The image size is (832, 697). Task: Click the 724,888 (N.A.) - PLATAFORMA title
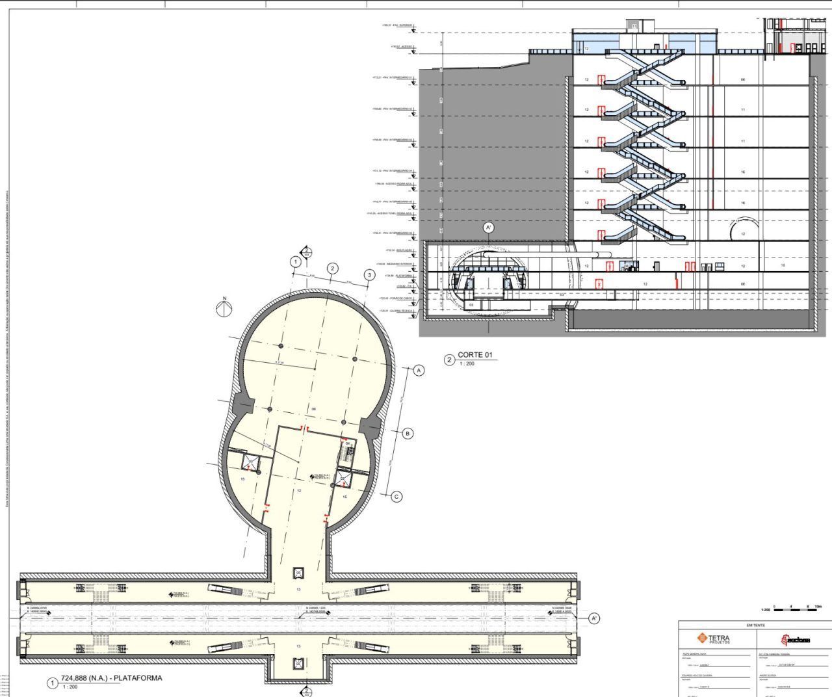pos(111,678)
